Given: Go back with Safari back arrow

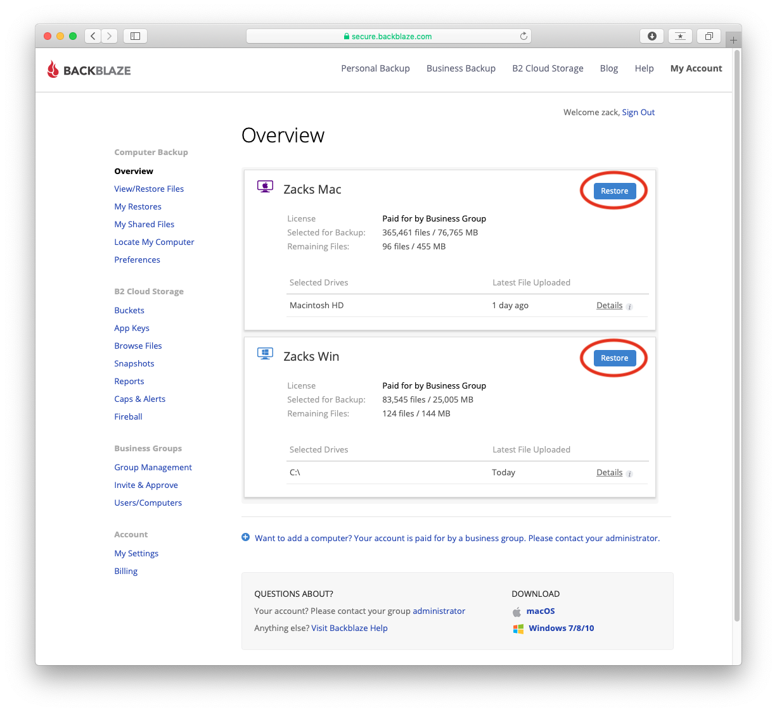Looking at the screenshot, I should click(93, 36).
